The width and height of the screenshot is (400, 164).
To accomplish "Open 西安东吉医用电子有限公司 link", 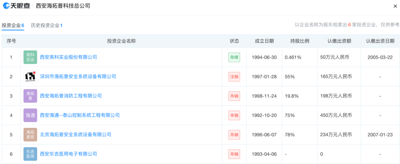I will pos(69,154).
